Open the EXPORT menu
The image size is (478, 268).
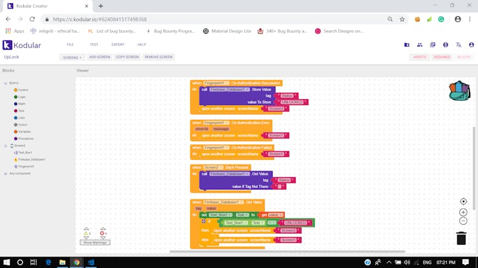click(x=118, y=44)
